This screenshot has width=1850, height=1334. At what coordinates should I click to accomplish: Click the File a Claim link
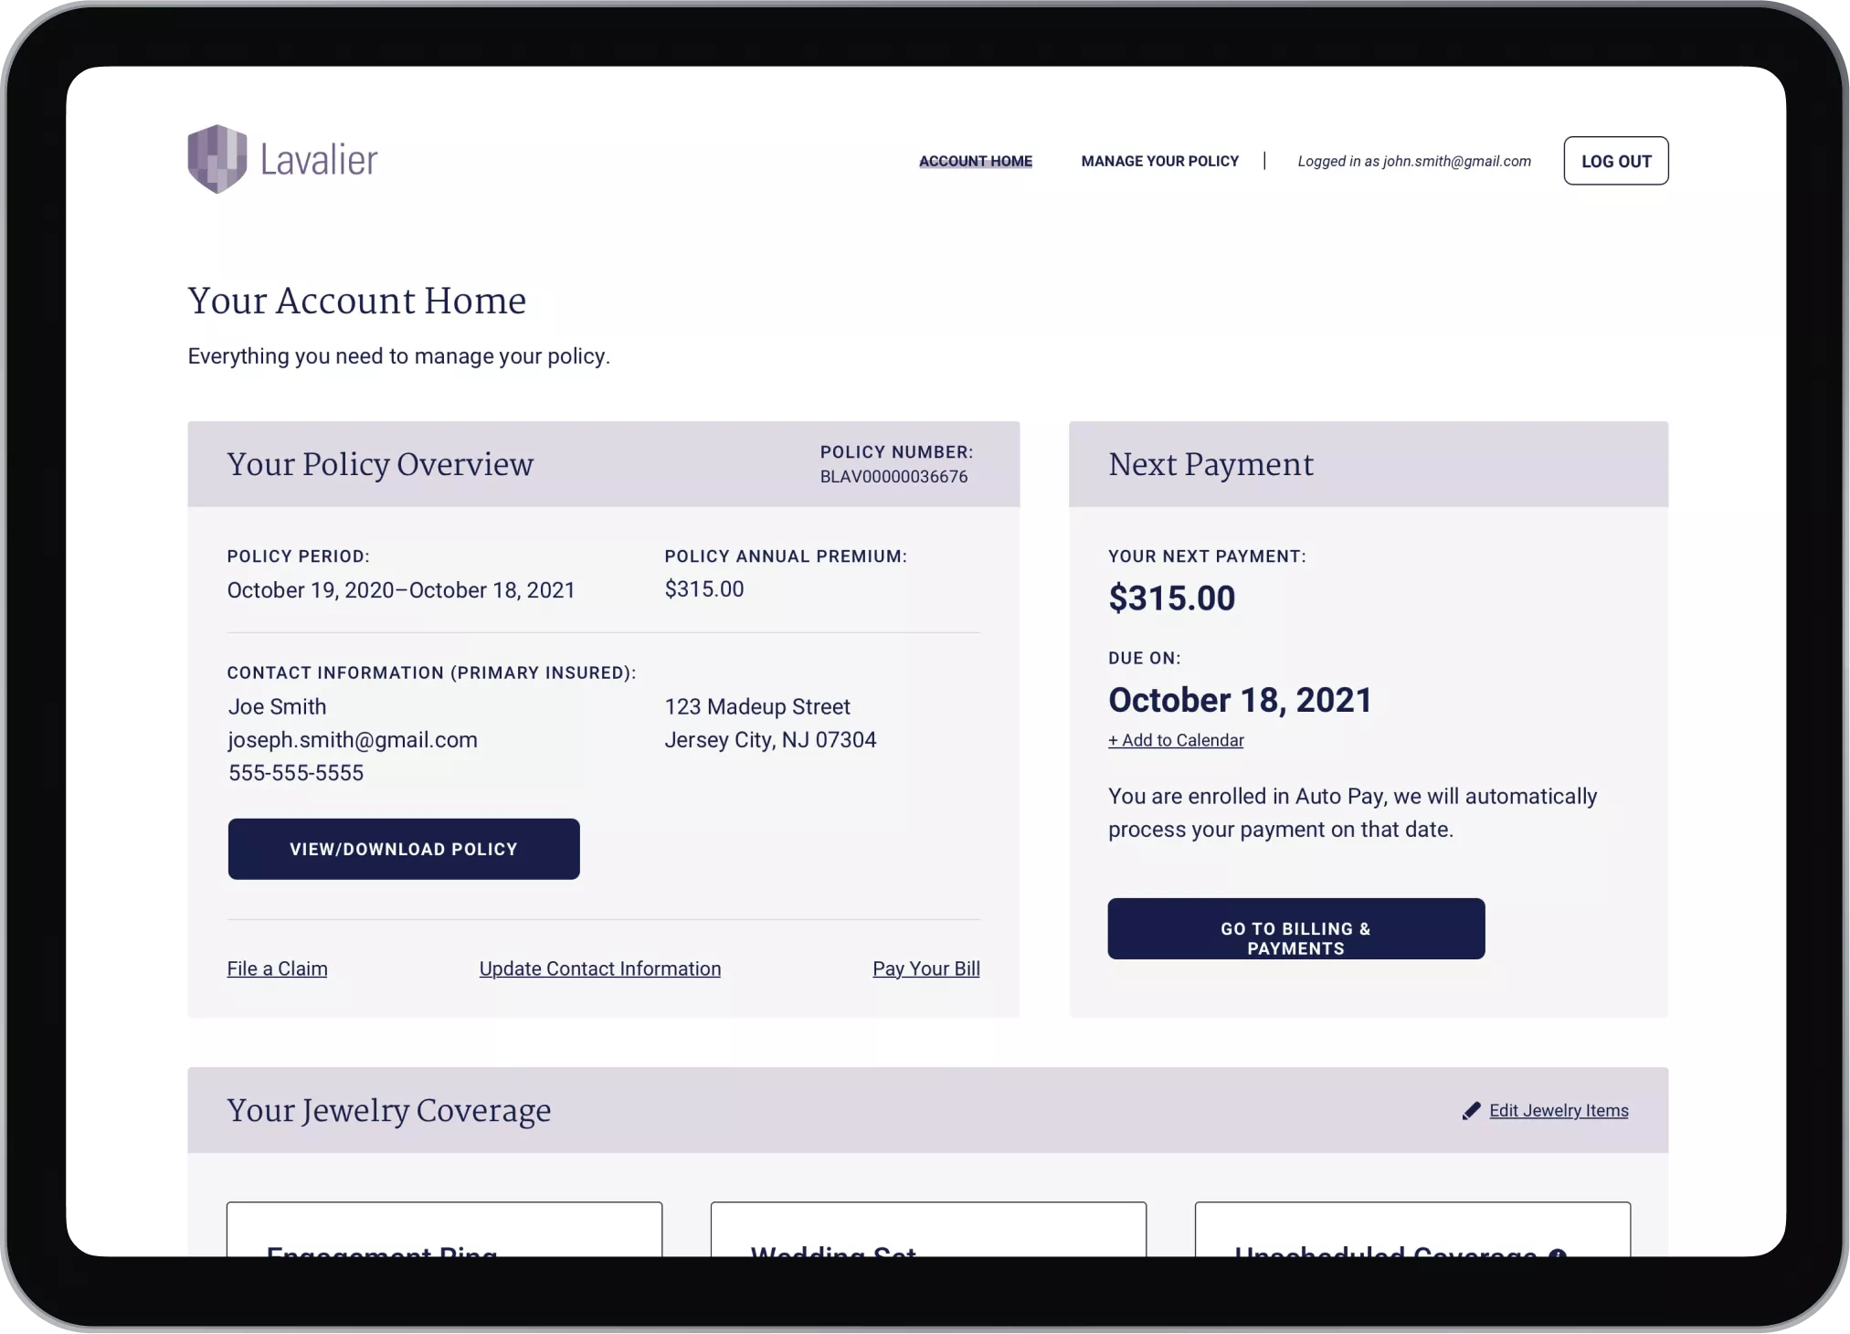point(277,969)
